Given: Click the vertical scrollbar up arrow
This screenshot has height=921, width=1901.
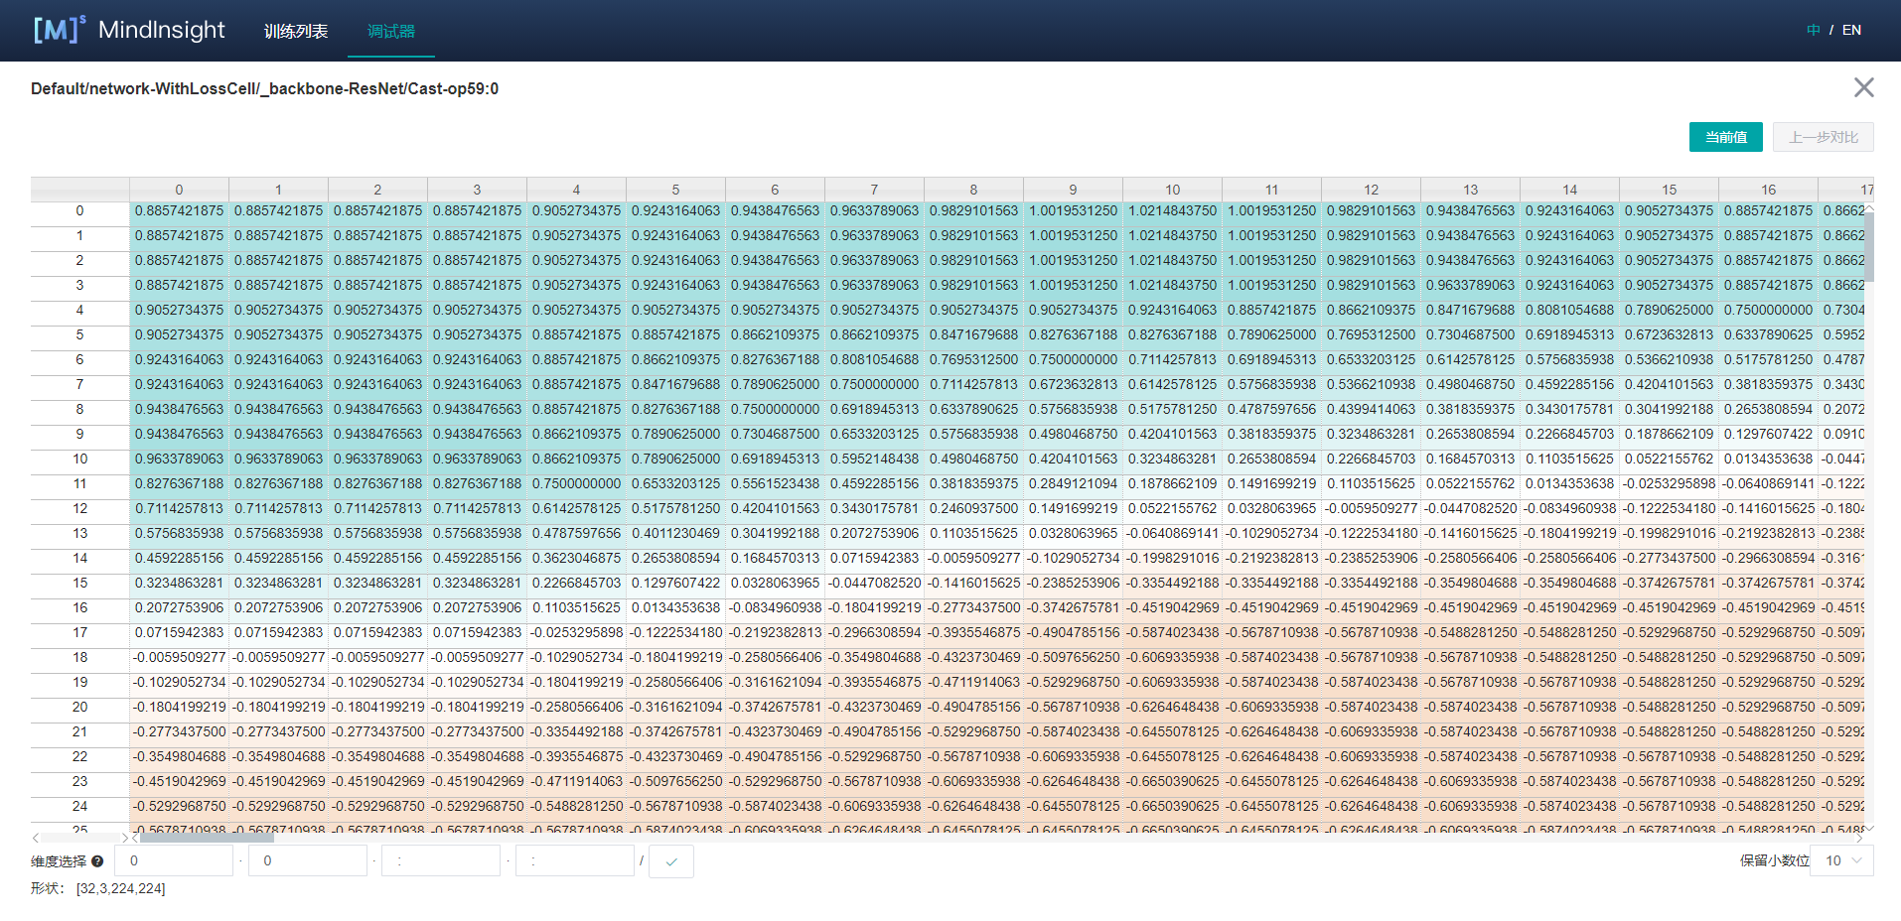Looking at the screenshot, I should pyautogui.click(x=1869, y=208).
